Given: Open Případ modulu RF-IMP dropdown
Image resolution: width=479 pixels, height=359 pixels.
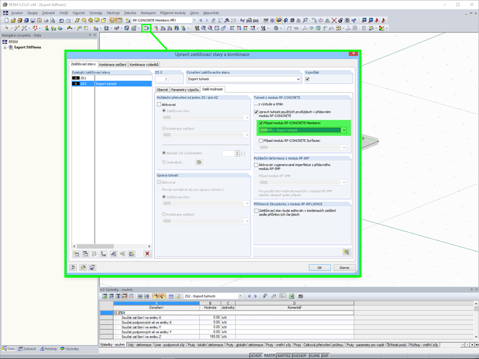Looking at the screenshot, I should point(344,182).
